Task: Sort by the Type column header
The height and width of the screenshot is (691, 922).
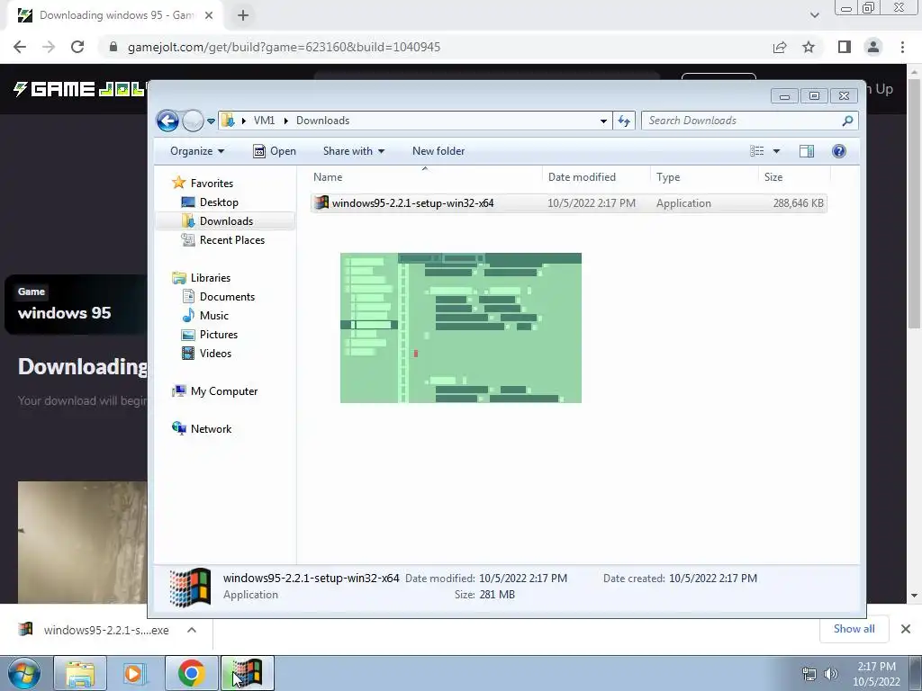Action: point(704,177)
